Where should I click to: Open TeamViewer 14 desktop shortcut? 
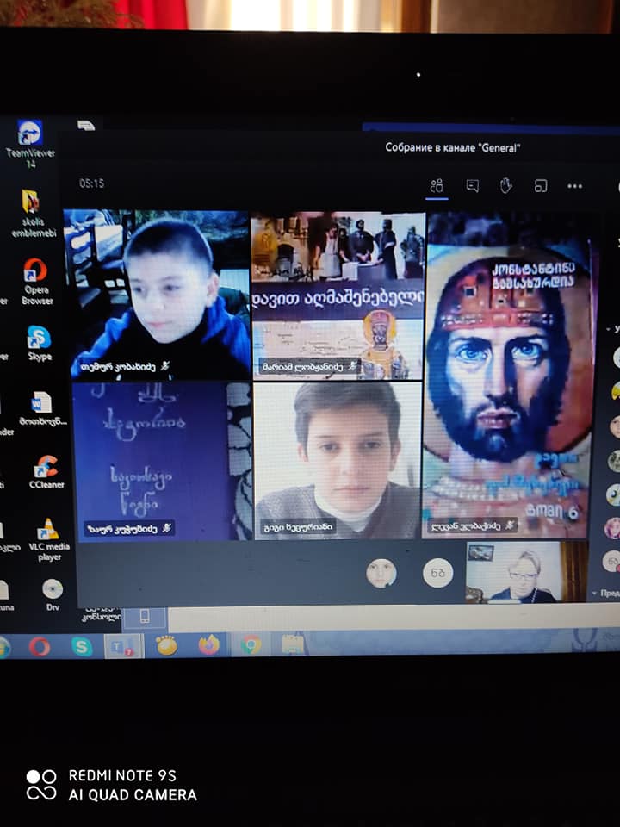click(x=30, y=144)
